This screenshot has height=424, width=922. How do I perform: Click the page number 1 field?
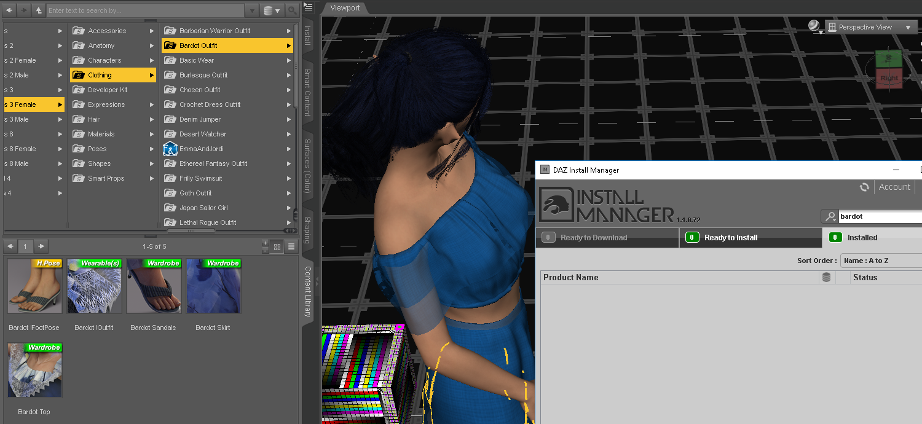25,246
